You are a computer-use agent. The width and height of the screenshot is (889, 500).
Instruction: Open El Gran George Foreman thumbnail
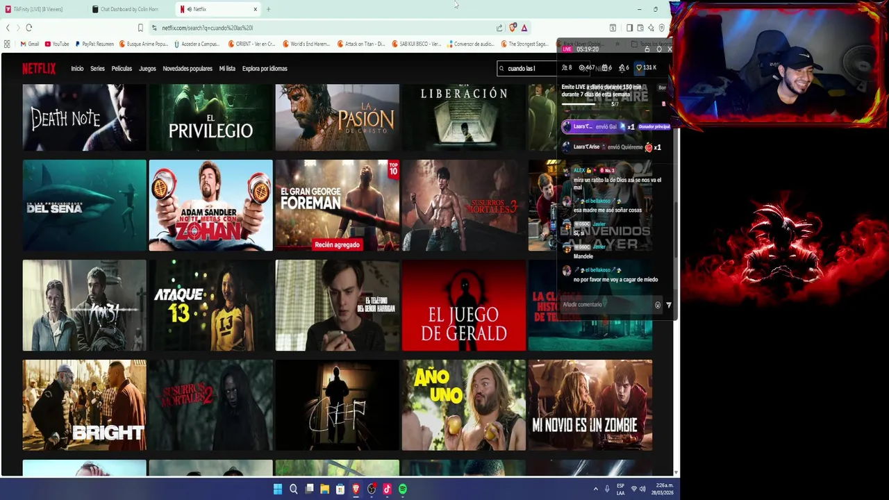click(337, 206)
